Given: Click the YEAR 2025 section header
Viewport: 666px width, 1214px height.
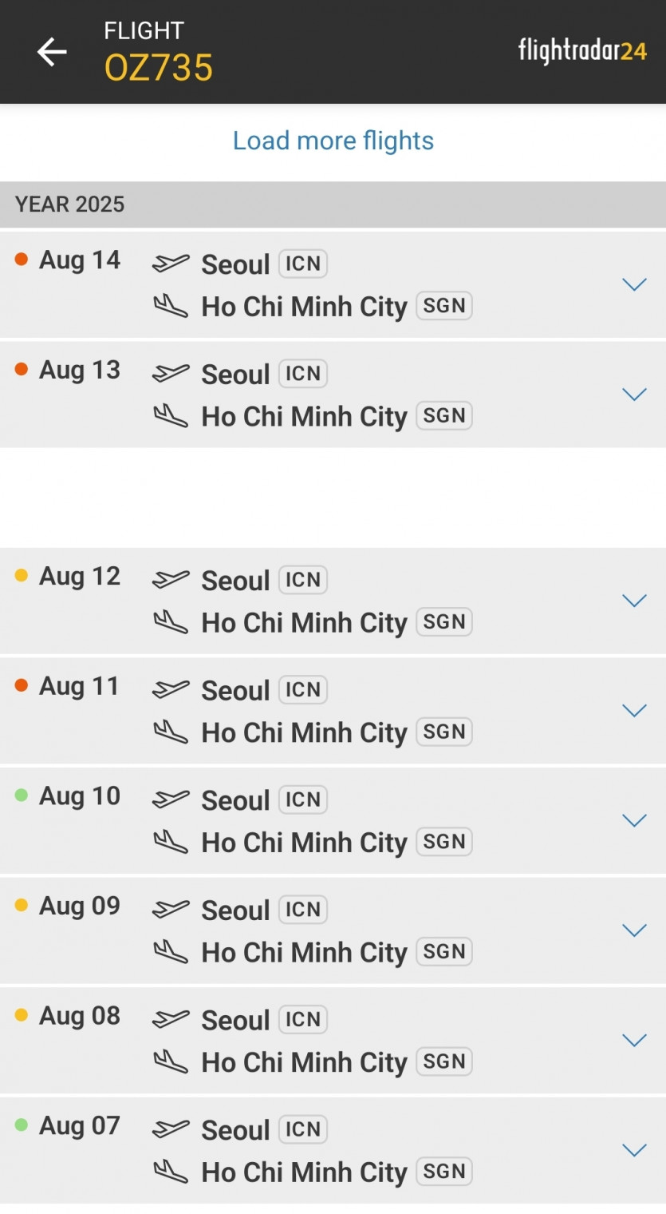Looking at the screenshot, I should pos(70,204).
